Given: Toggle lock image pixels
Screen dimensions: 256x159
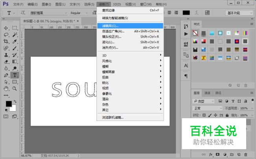Looking at the screenshot, I should point(210,115).
